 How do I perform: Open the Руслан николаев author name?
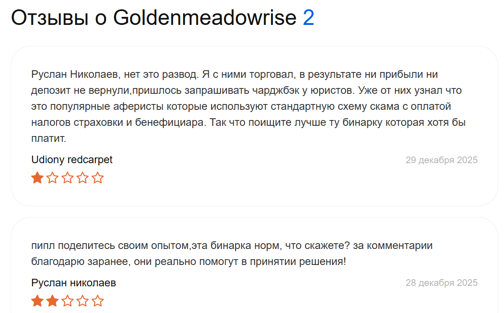pyautogui.click(x=73, y=283)
